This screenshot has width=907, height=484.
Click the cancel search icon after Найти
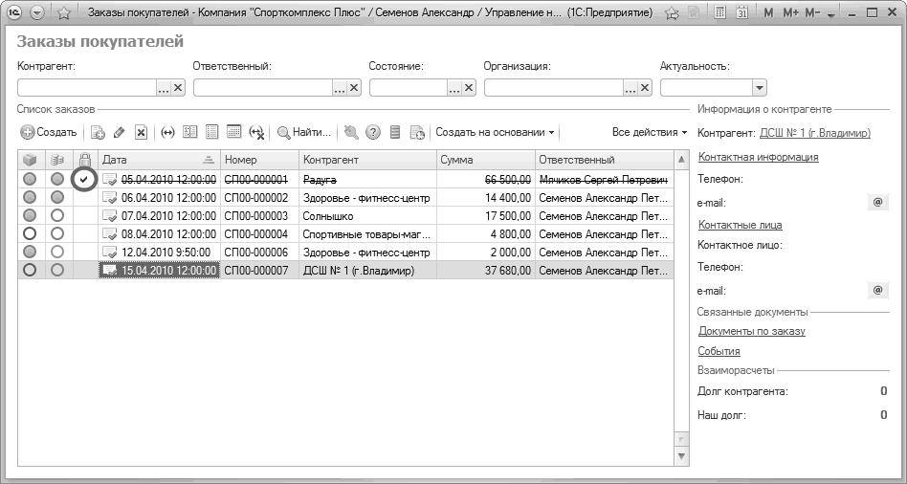351,132
